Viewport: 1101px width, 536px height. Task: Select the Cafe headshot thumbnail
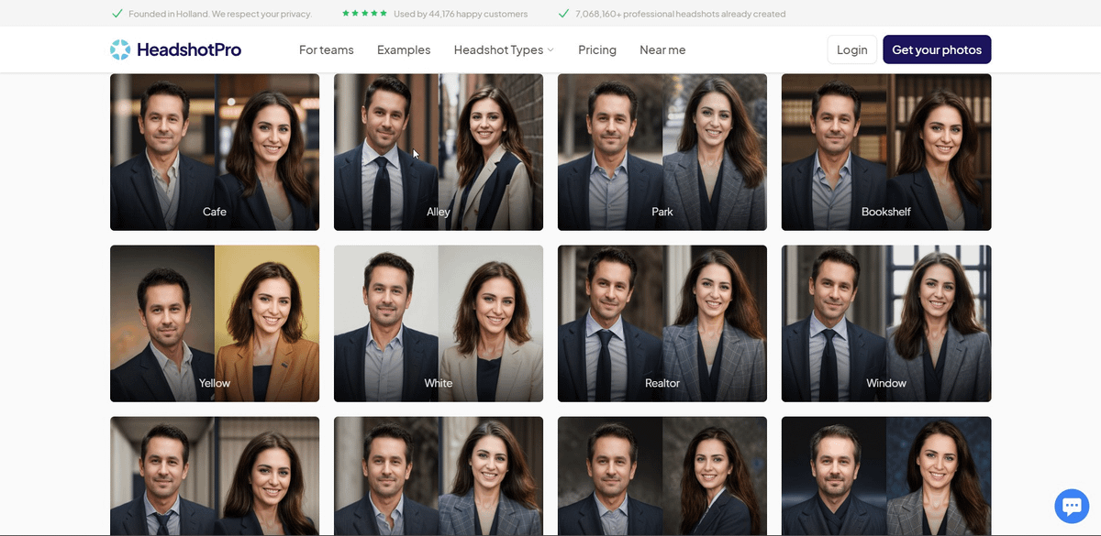[215, 152]
